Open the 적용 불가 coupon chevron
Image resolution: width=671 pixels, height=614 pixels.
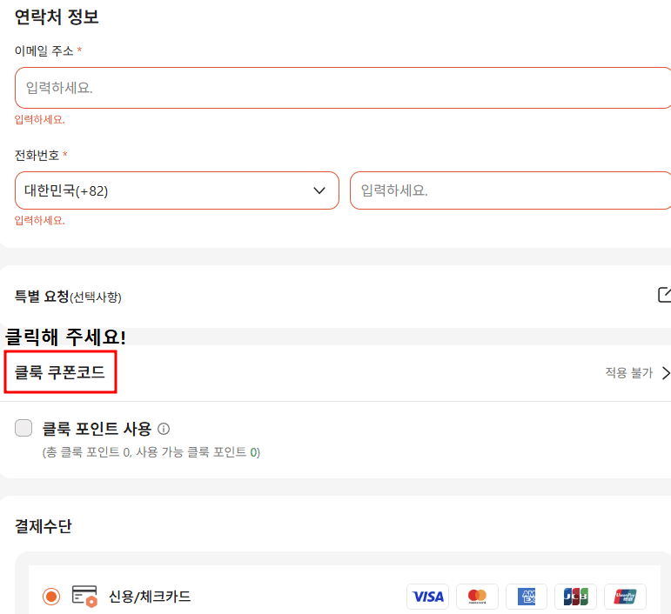pyautogui.click(x=666, y=373)
